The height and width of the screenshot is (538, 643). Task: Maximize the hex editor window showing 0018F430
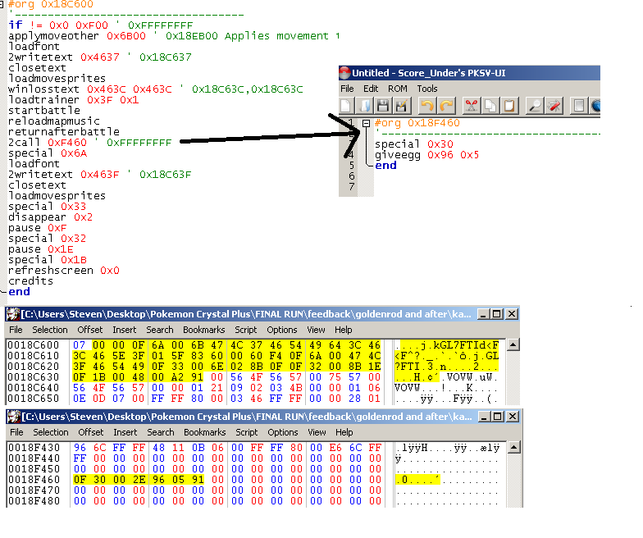[497, 417]
